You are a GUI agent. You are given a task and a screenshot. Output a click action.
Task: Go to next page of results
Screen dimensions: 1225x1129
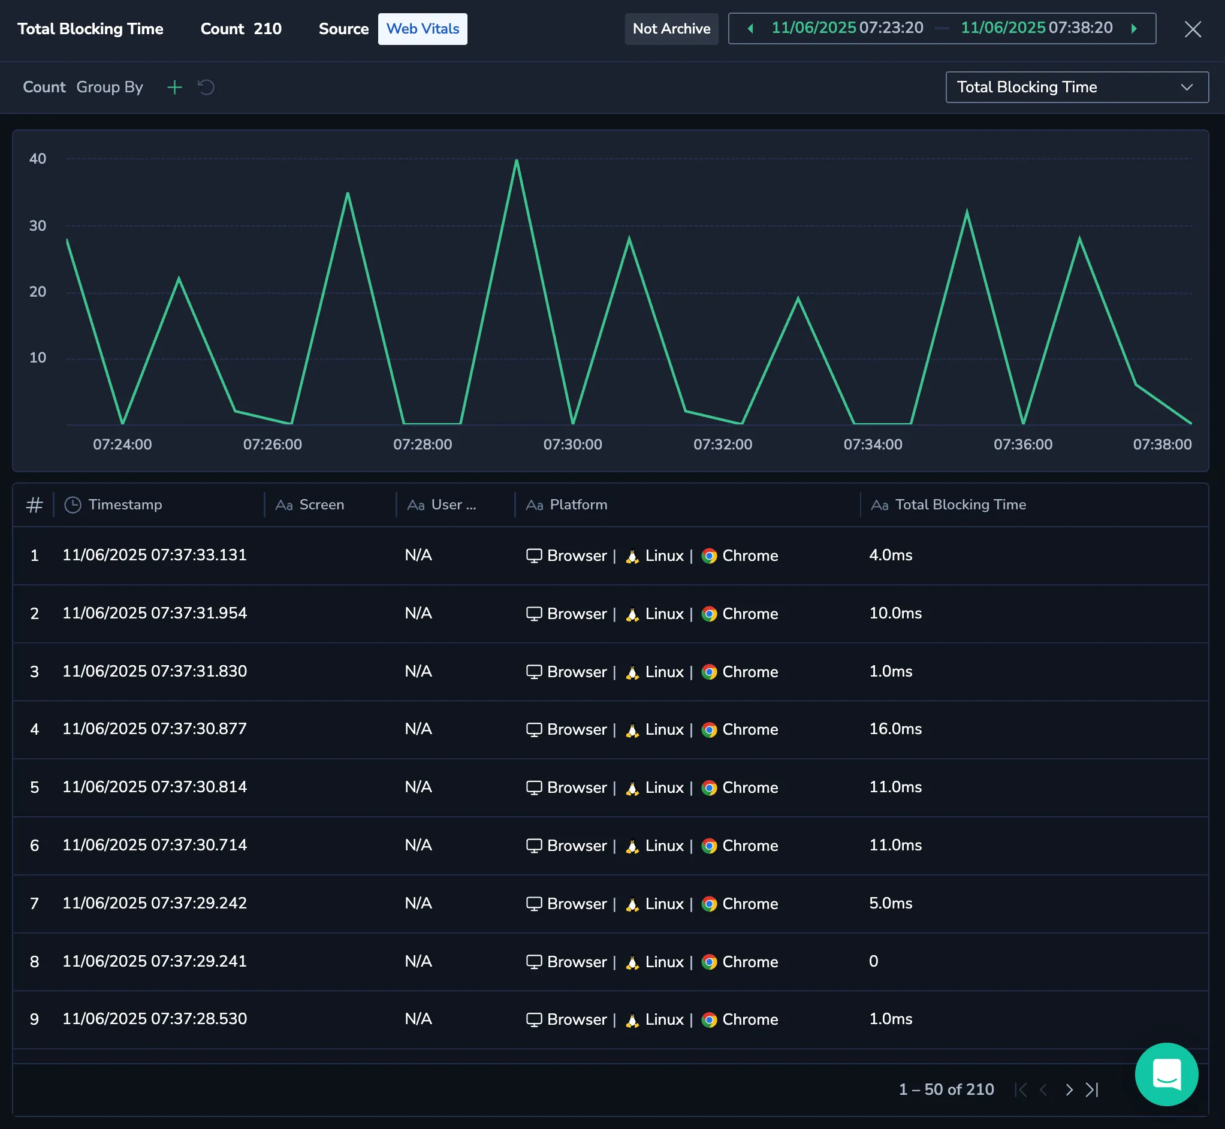pos(1069,1090)
